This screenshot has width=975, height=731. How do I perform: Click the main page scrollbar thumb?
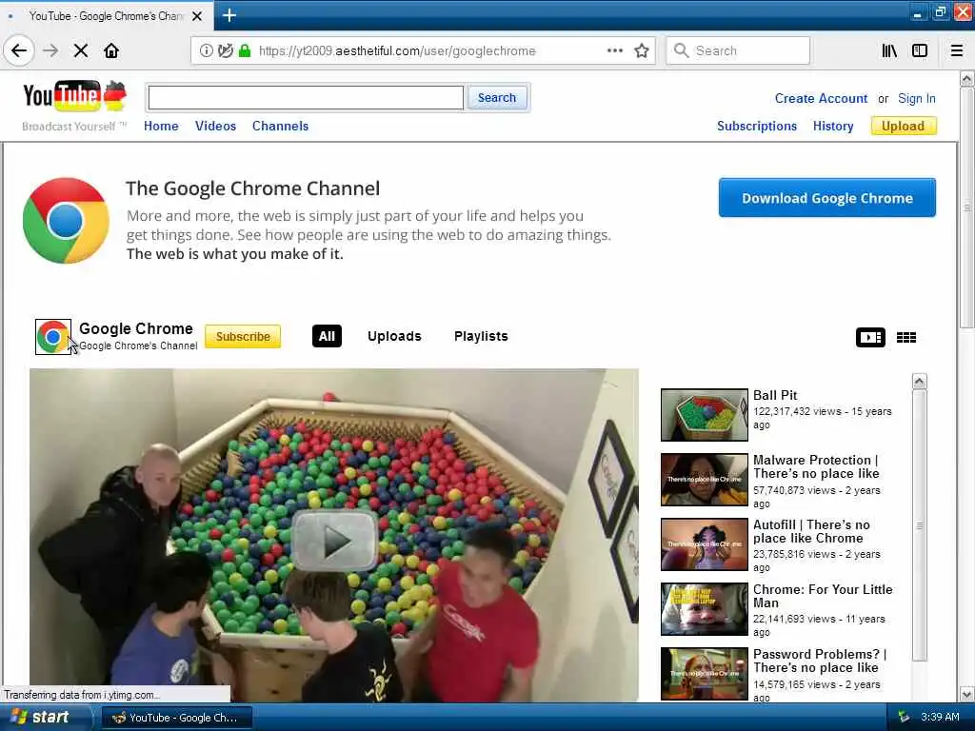[966, 207]
